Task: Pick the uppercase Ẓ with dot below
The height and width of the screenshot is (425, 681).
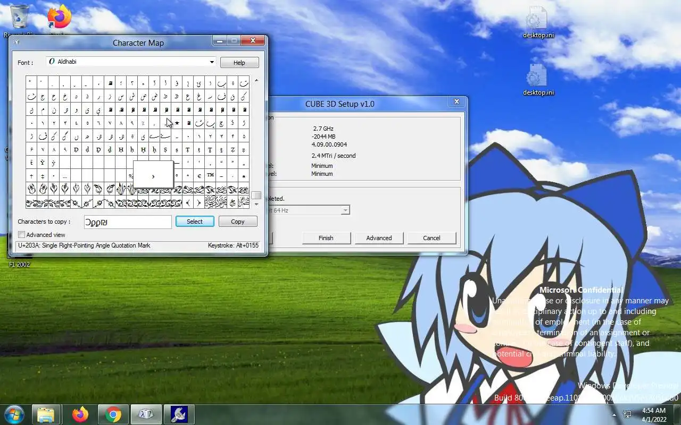Action: 232,150
